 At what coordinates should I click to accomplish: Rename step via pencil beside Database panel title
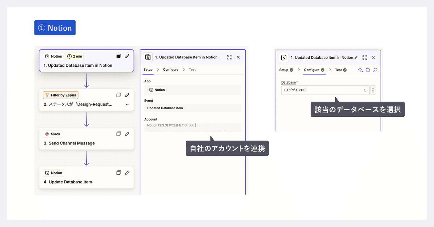point(356,58)
